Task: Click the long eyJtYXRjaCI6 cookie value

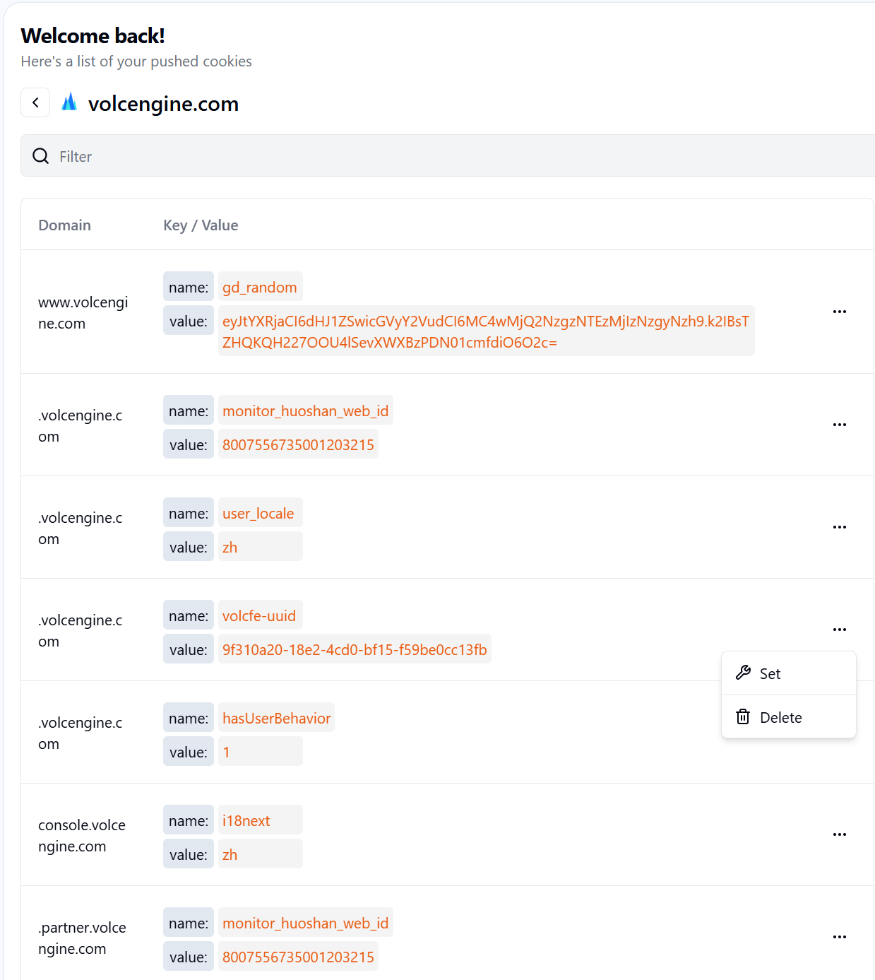Action: pyautogui.click(x=486, y=331)
